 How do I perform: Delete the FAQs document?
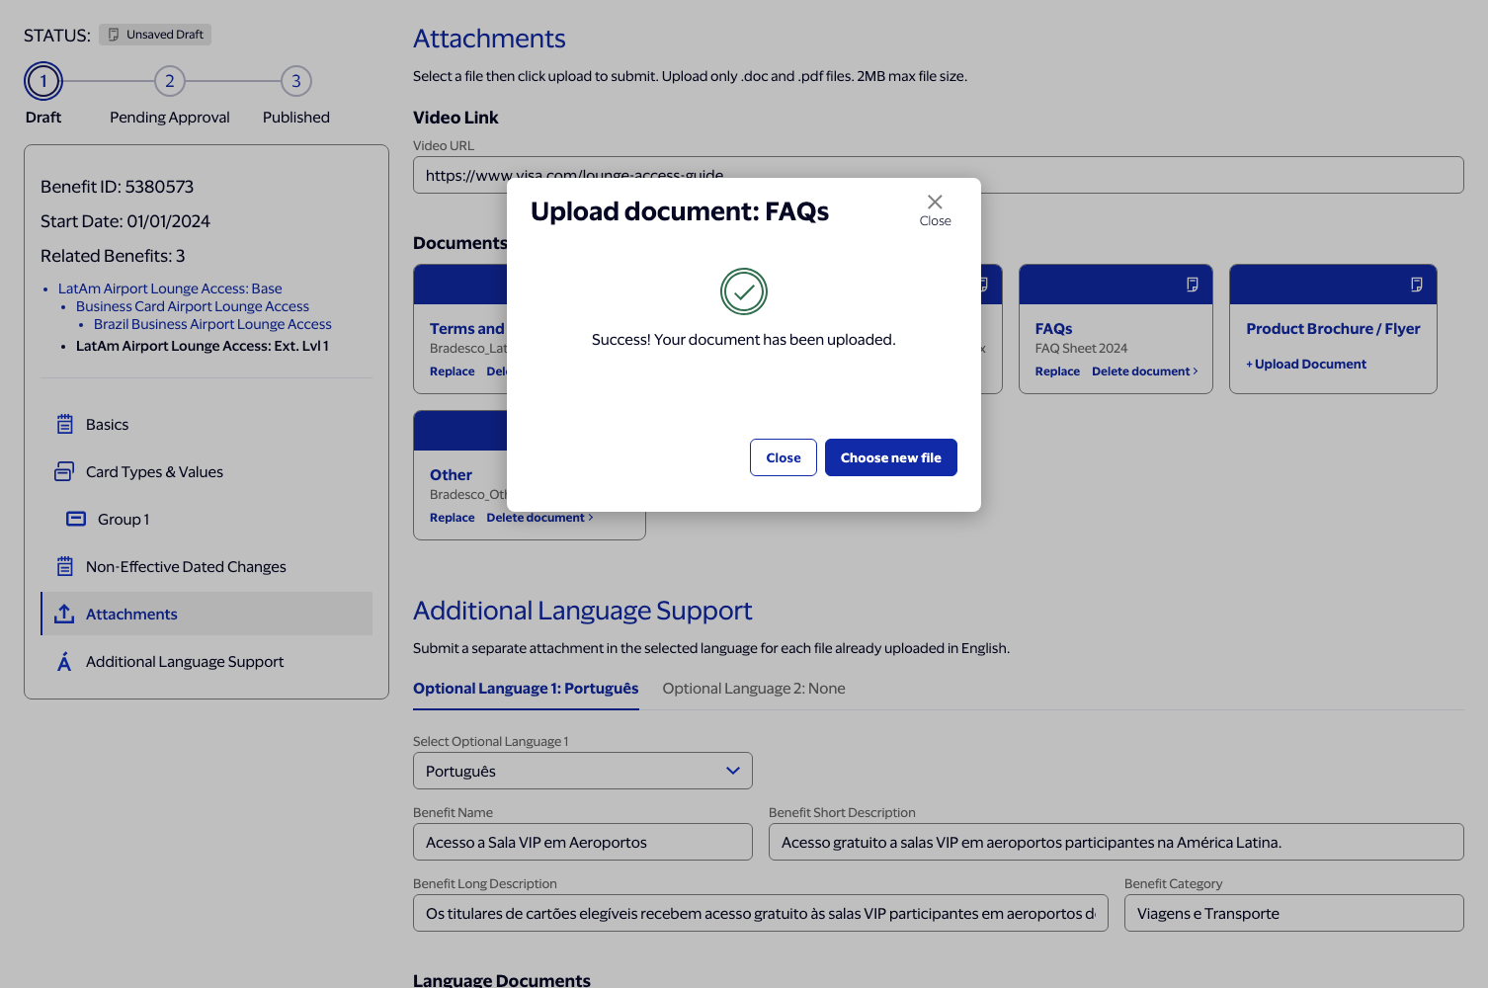click(x=1144, y=371)
